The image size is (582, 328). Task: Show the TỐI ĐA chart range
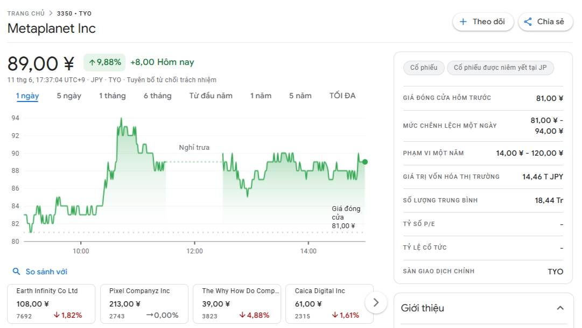pyautogui.click(x=342, y=96)
